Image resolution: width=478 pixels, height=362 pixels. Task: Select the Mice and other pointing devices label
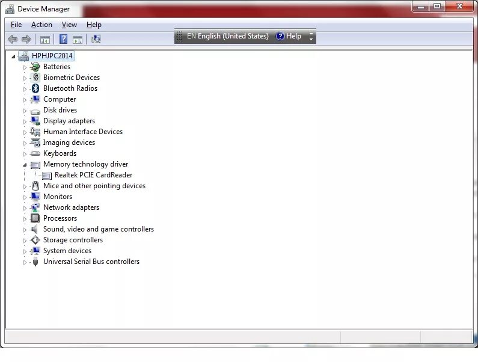94,186
